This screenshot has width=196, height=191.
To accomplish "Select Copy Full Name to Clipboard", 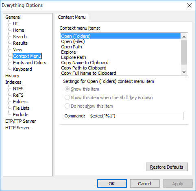I will tap(120, 73).
